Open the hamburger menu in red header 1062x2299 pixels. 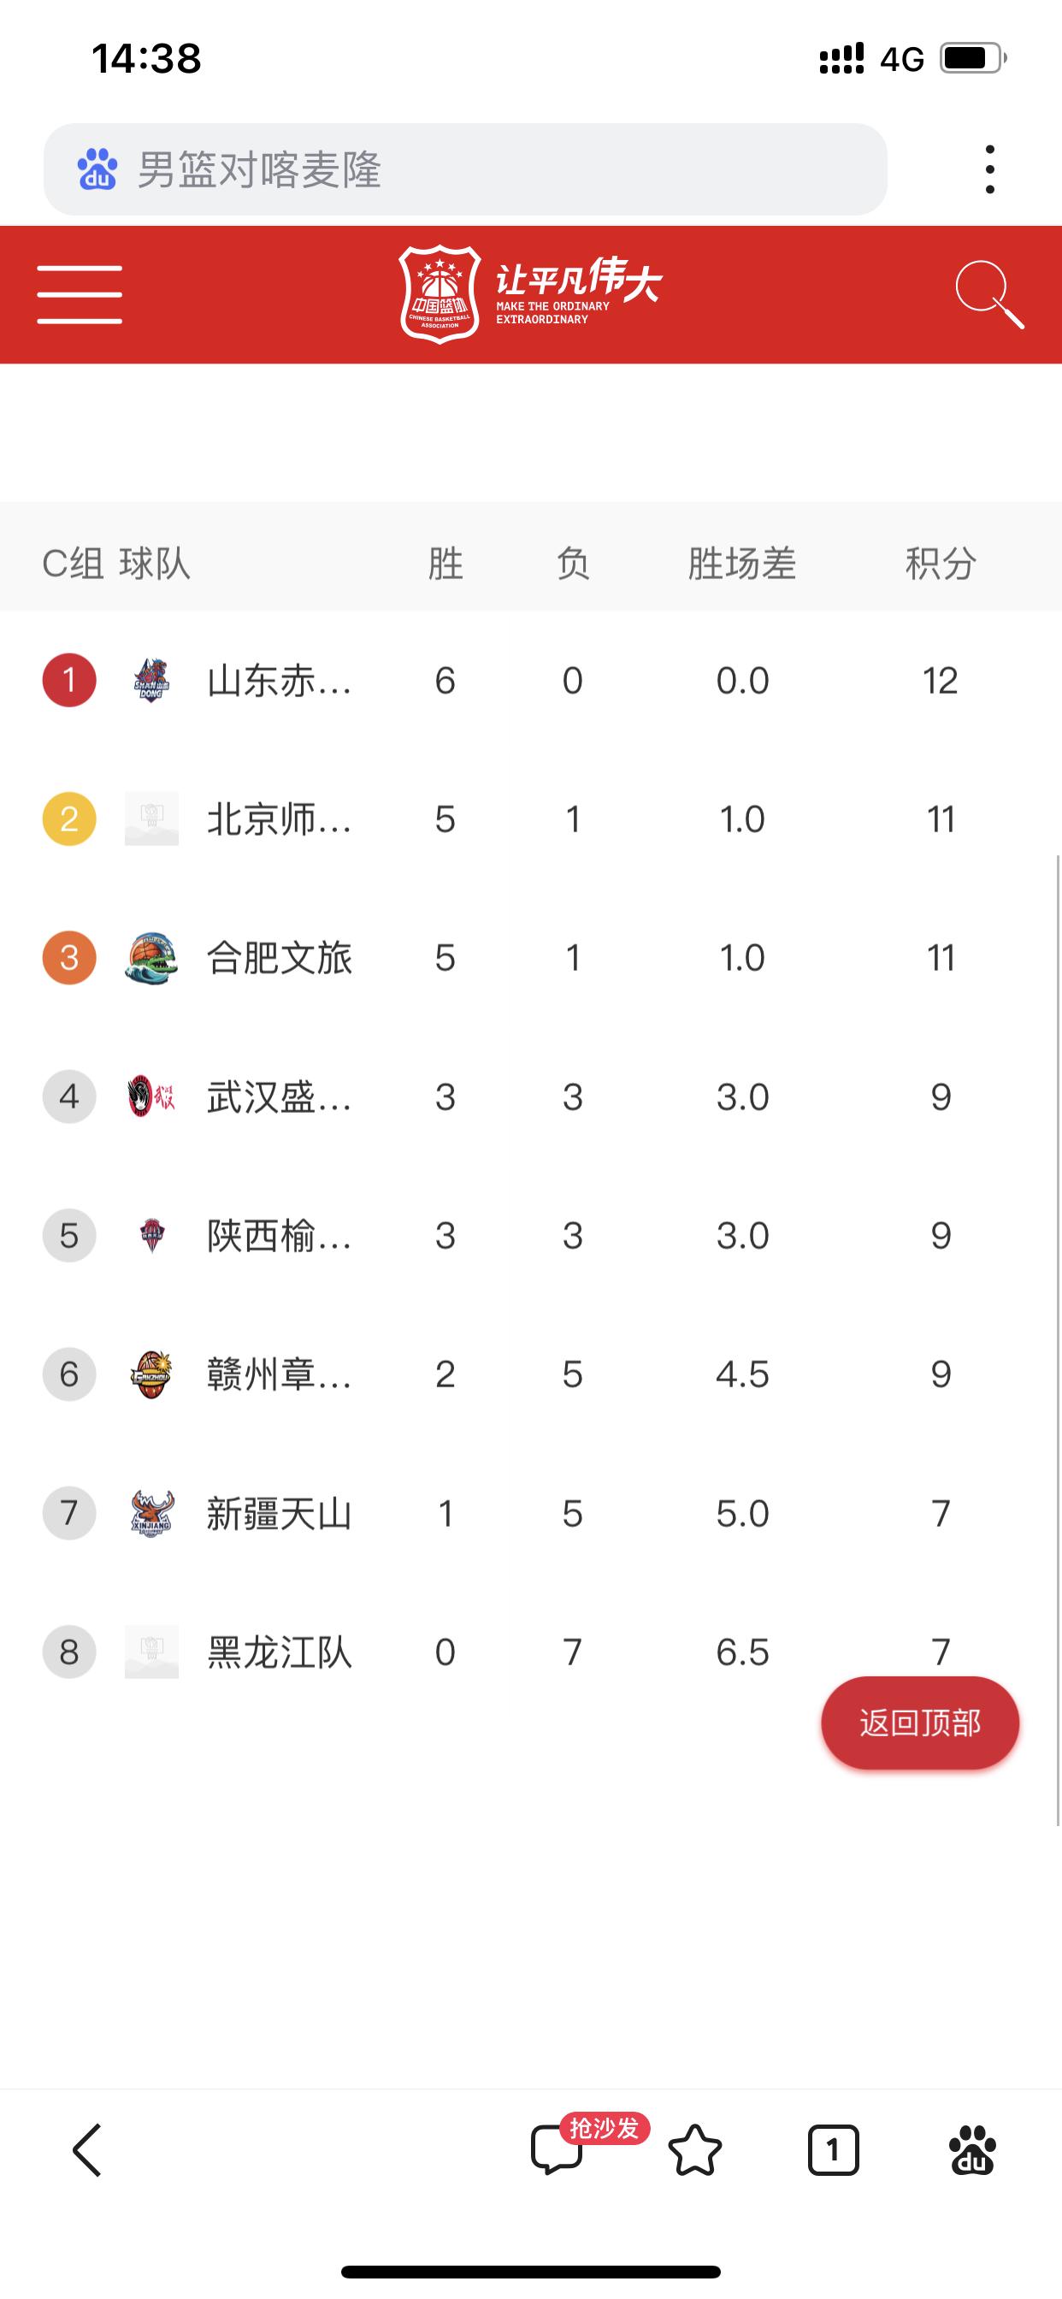point(80,294)
